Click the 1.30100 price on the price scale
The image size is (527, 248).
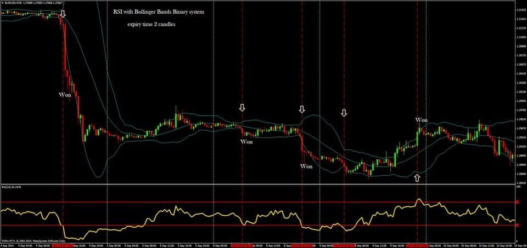point(521,91)
